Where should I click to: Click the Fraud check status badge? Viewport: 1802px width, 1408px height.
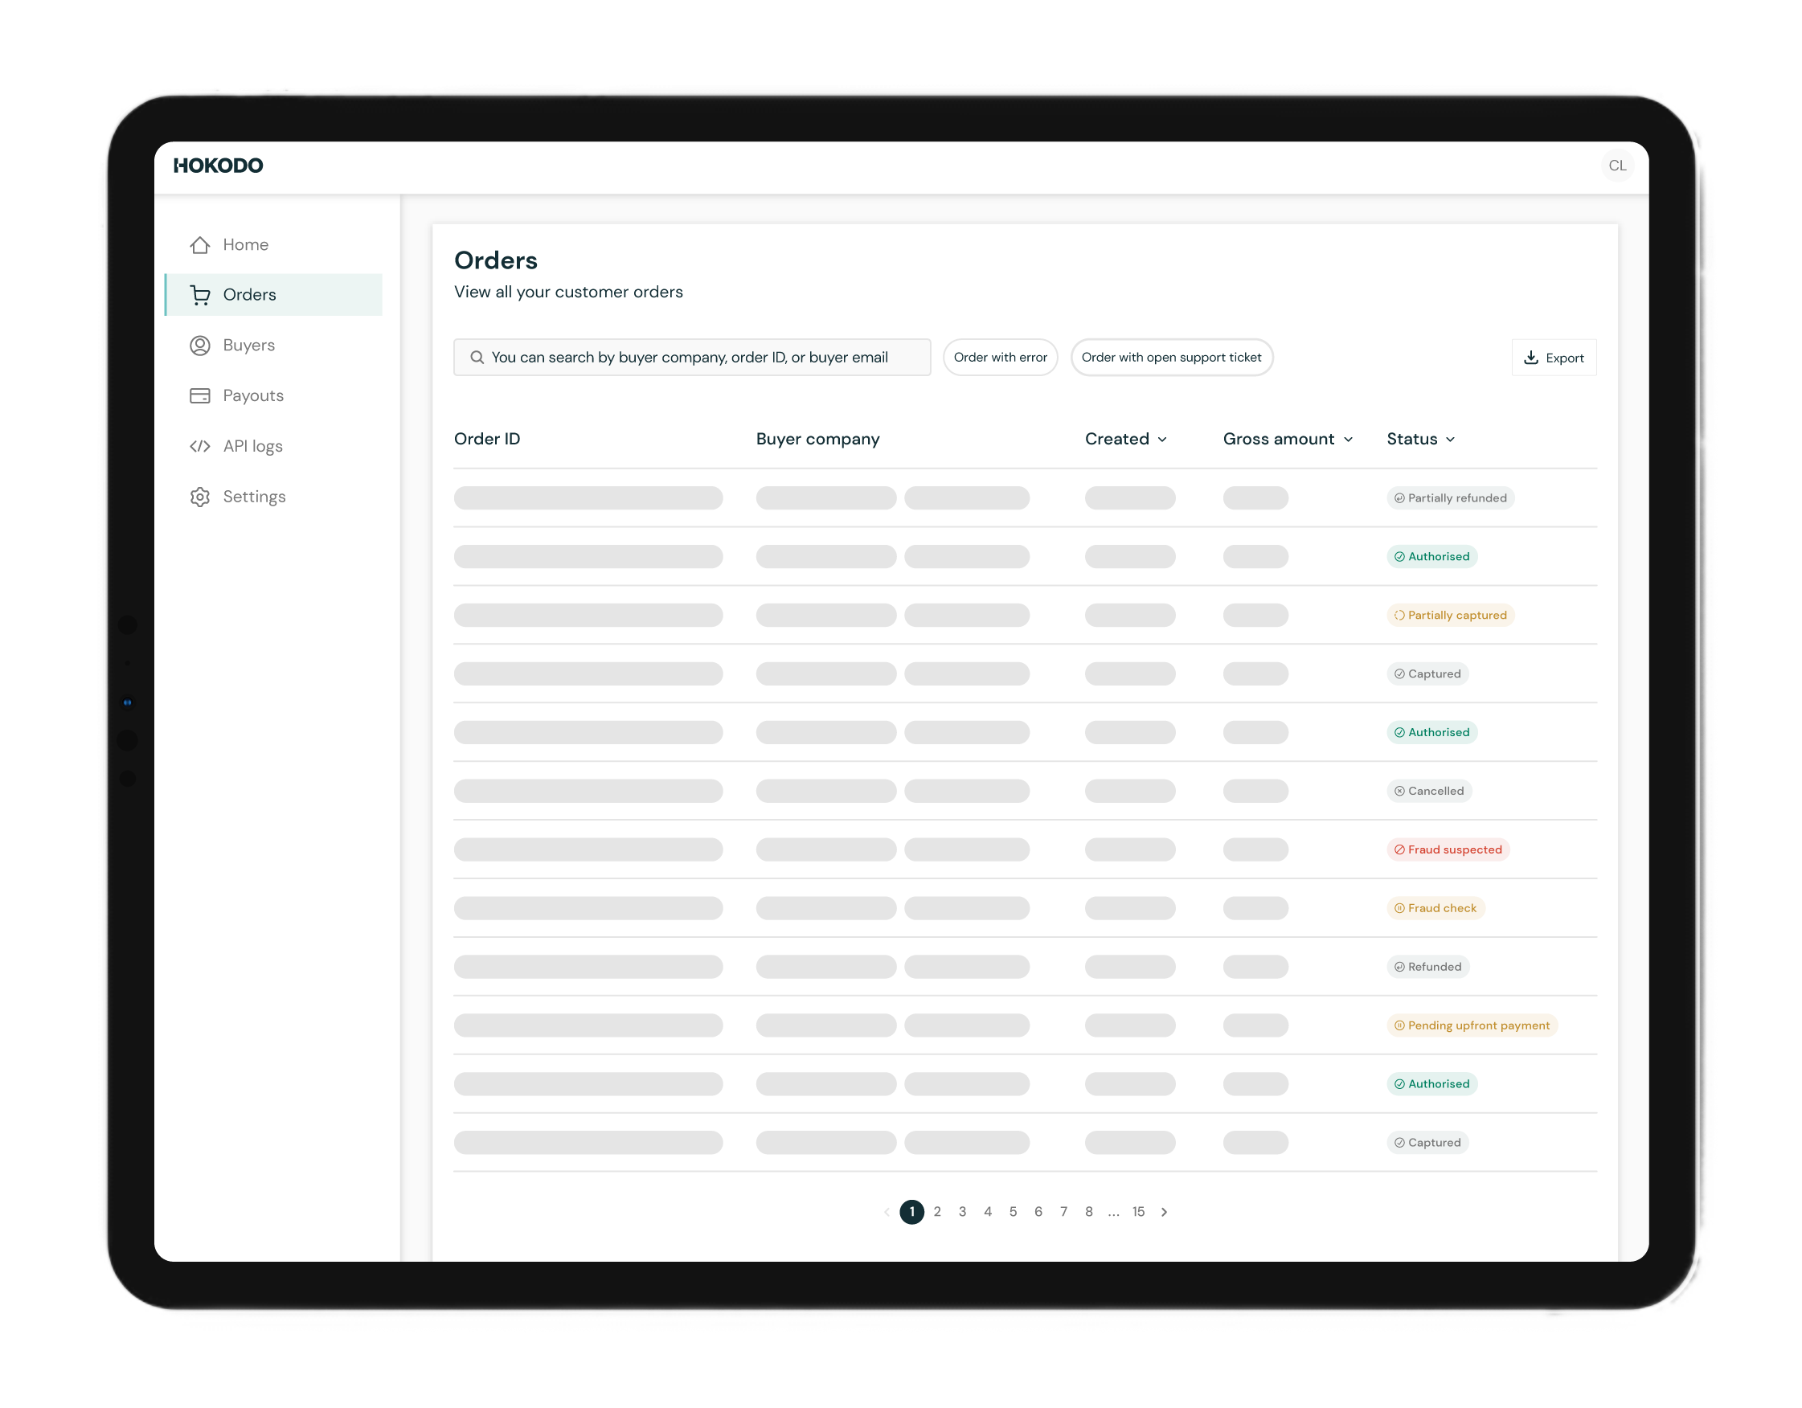click(1435, 908)
